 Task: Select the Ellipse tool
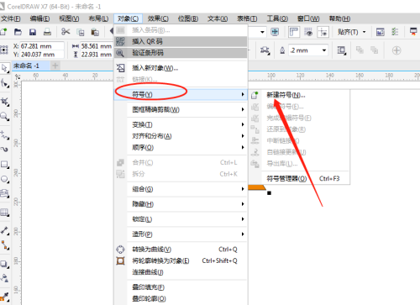[5, 179]
